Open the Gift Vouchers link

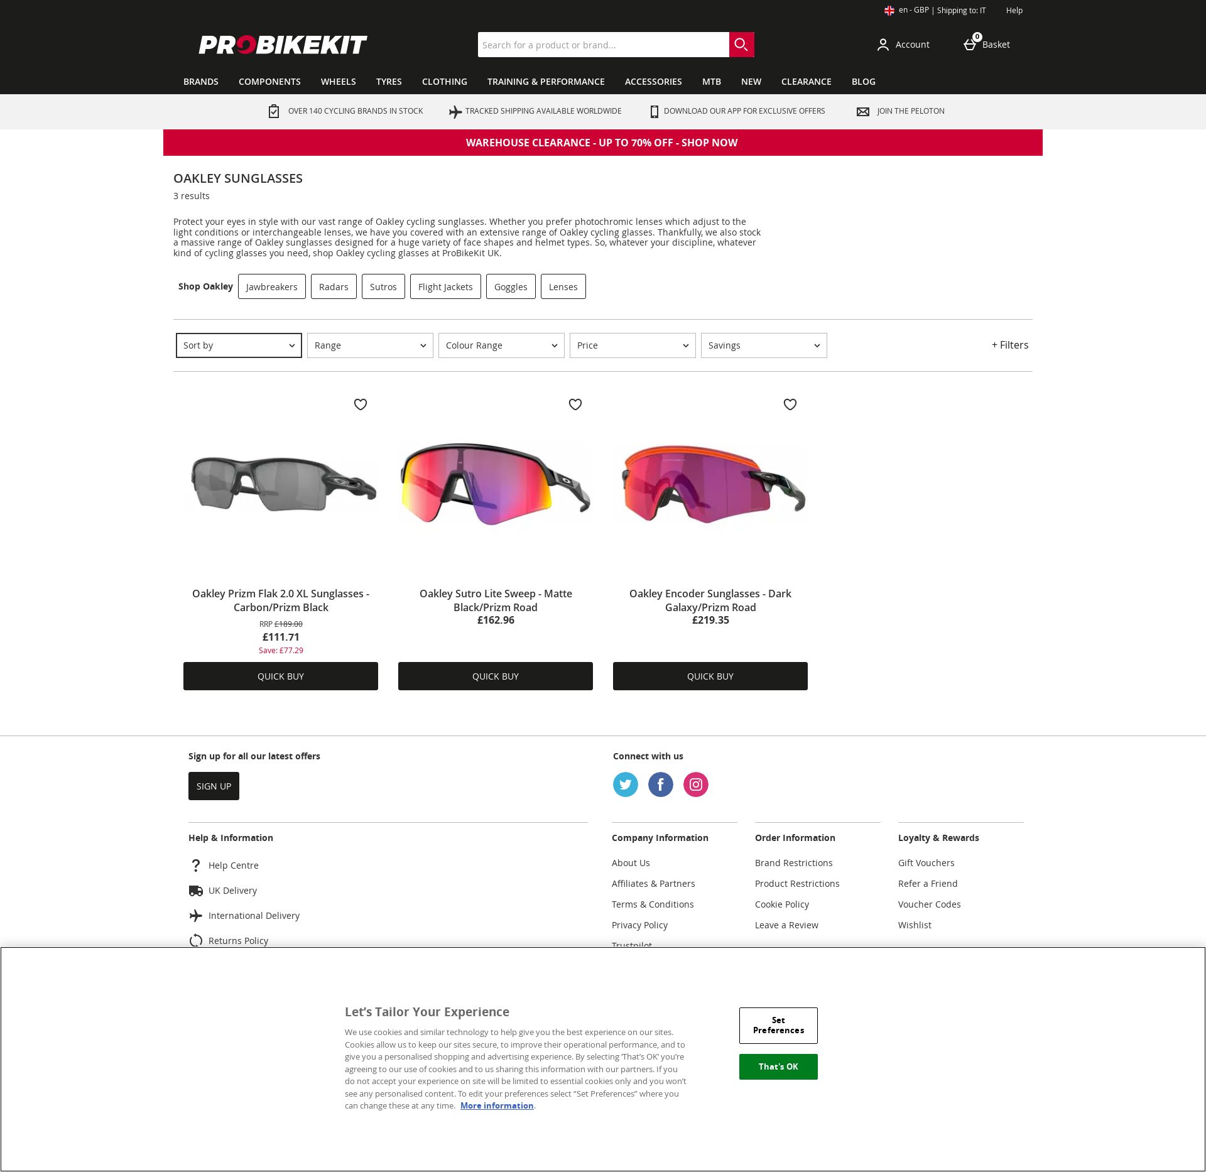point(926,863)
